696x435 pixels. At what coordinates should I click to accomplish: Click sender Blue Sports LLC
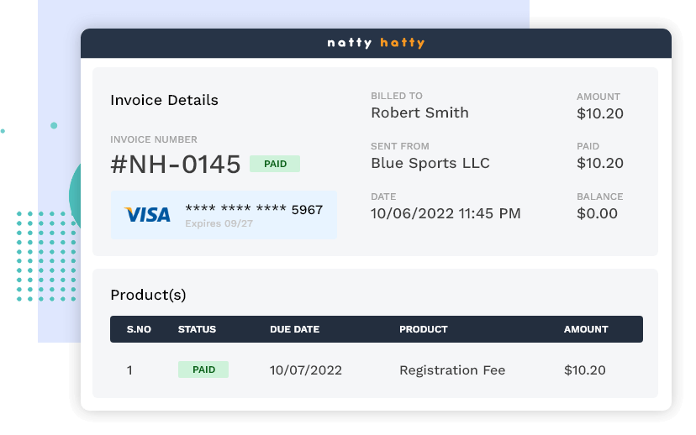(x=430, y=163)
